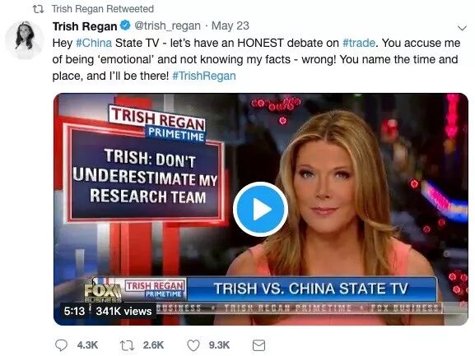Click the 9.3K likes count

click(219, 345)
